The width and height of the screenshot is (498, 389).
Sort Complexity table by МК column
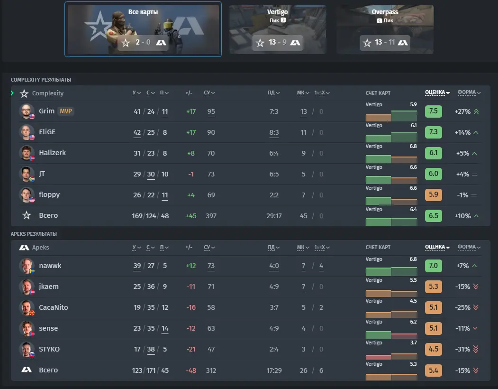(303, 93)
